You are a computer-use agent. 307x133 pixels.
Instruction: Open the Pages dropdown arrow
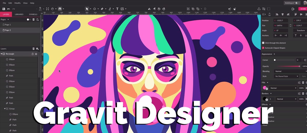click(x=8, y=19)
